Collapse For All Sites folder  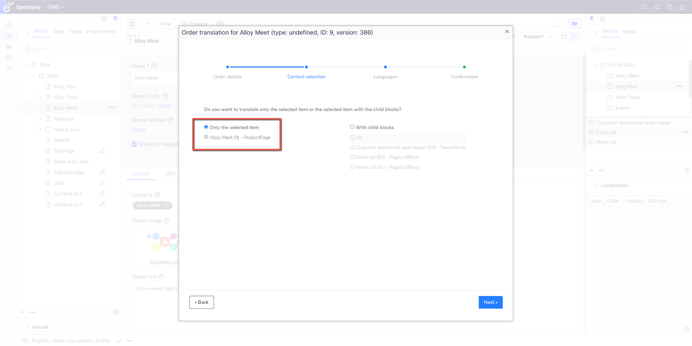[595, 65]
